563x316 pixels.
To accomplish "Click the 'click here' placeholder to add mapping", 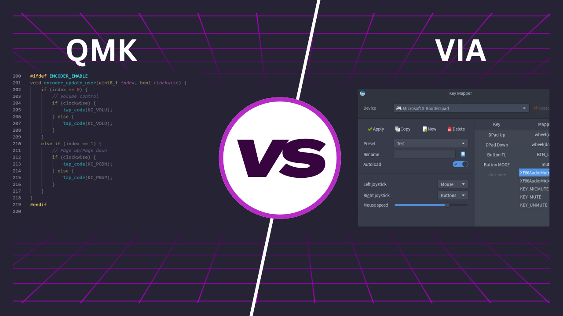I will 496,174.
